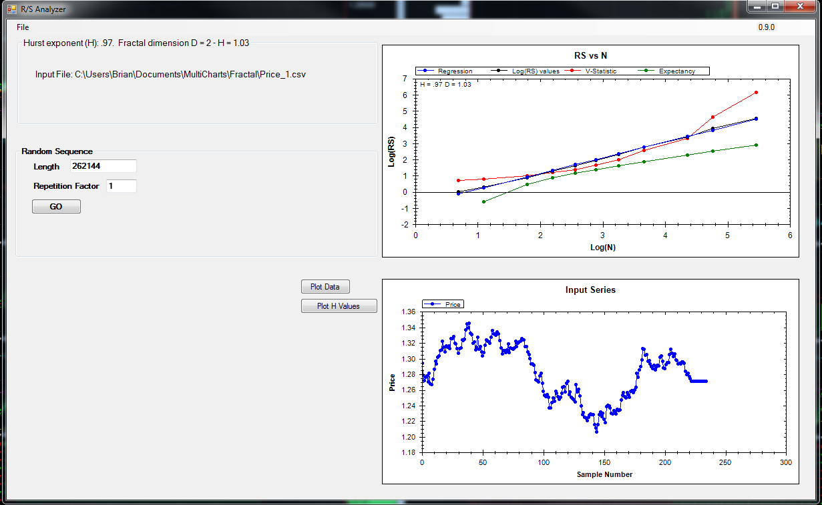Close the R/S Analyzer window
Image resolution: width=822 pixels, height=505 pixels.
pos(799,7)
